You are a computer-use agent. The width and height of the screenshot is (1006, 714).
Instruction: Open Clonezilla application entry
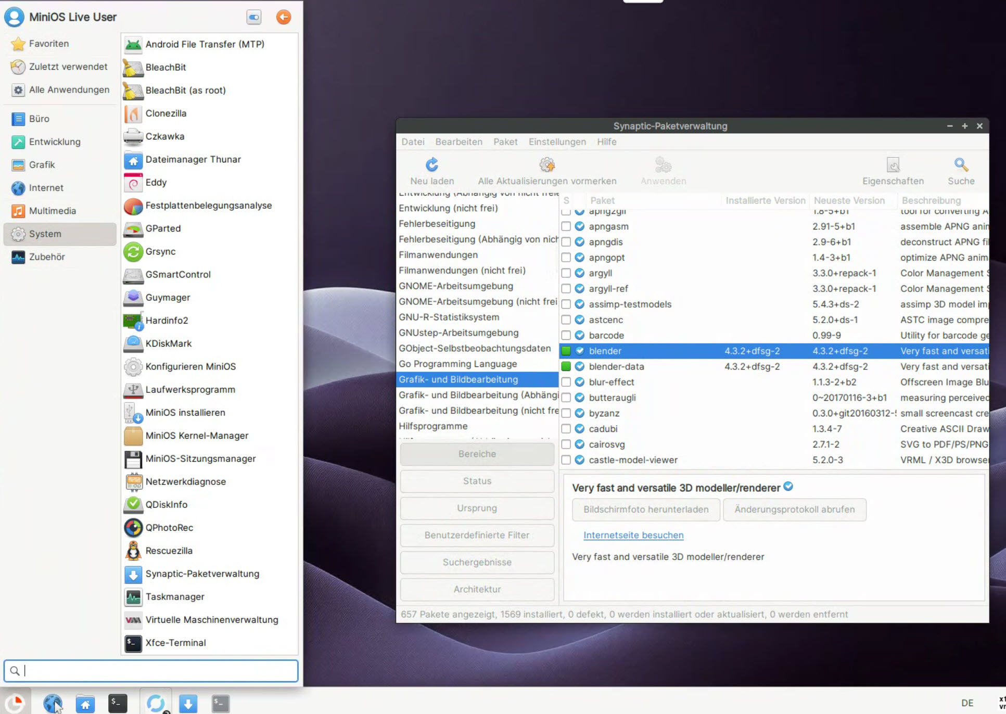click(x=165, y=113)
